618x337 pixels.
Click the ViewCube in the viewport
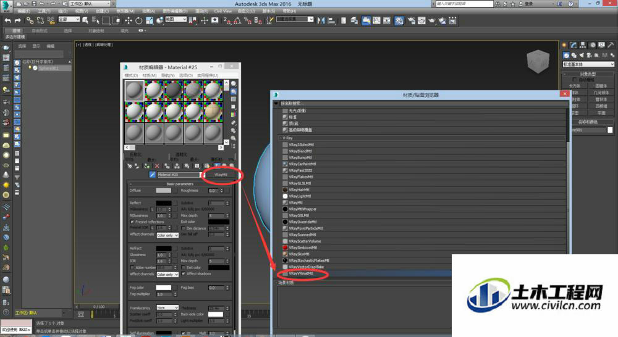point(538,62)
